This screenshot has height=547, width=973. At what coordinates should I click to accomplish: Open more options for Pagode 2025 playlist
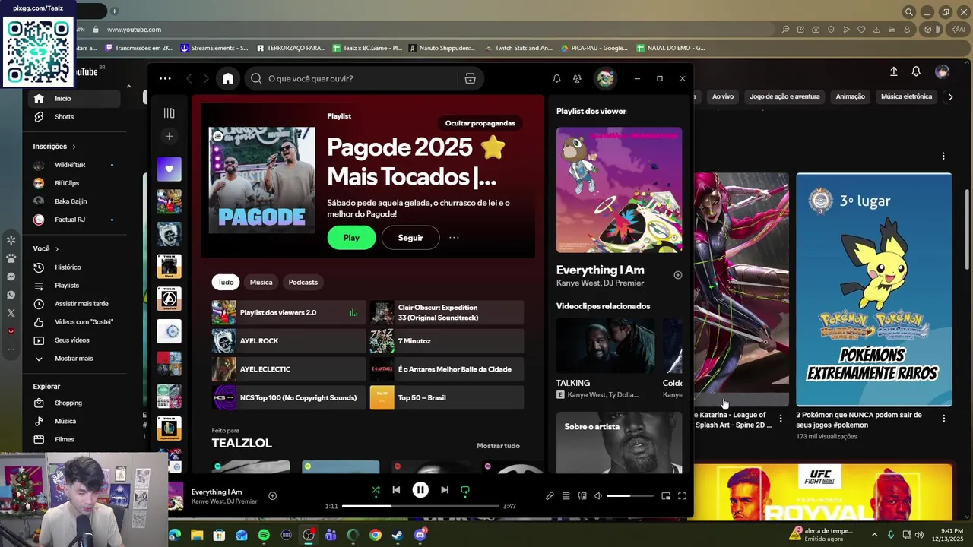tap(454, 238)
